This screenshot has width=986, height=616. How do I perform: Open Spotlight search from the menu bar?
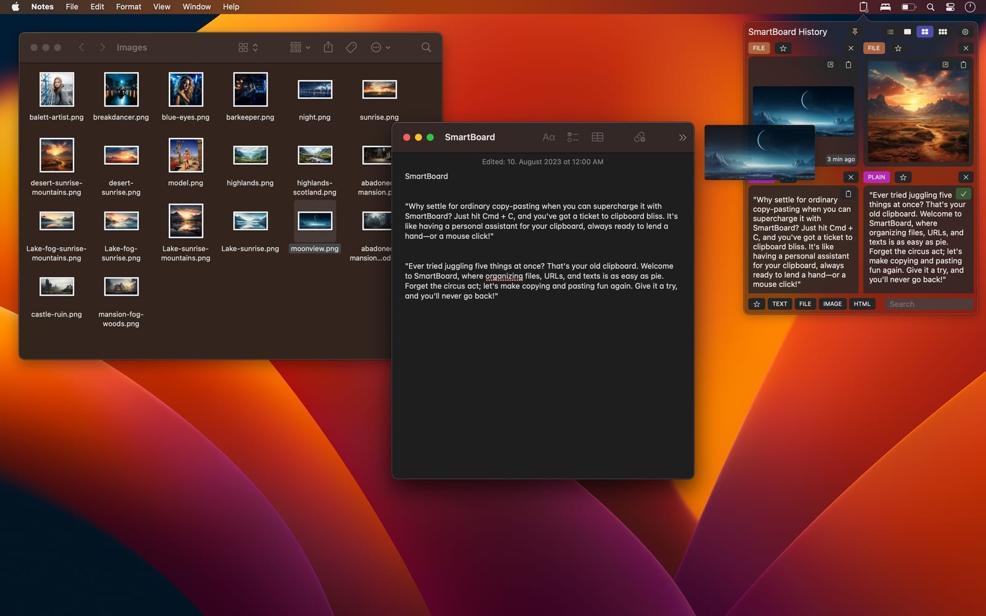931,7
